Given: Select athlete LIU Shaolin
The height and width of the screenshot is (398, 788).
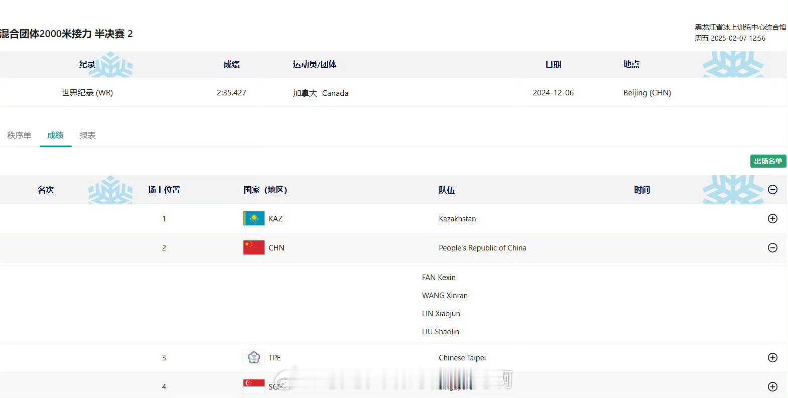Looking at the screenshot, I should (x=440, y=332).
